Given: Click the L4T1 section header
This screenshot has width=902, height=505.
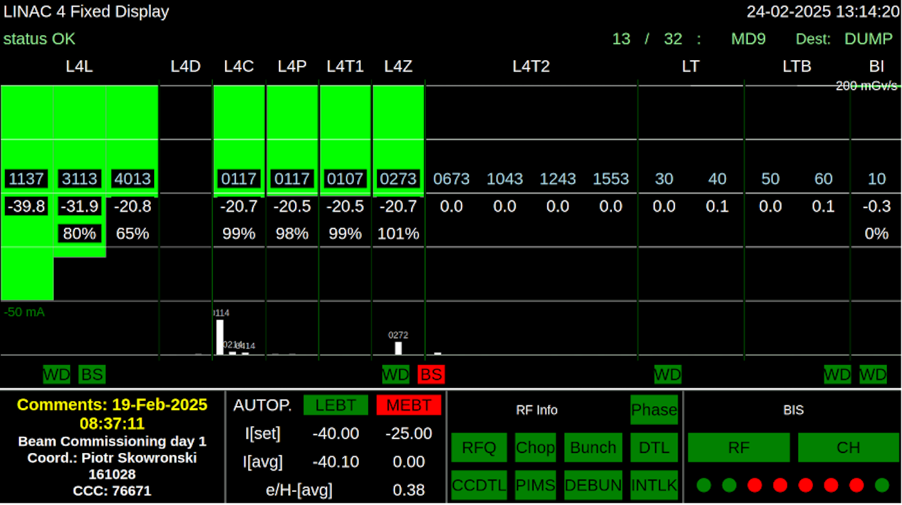Looking at the screenshot, I should click(345, 66).
